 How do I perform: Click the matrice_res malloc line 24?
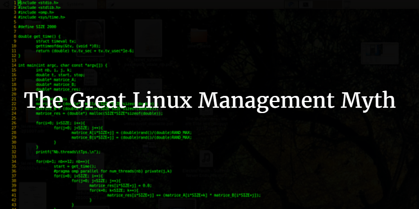pyautogui.click(x=99, y=113)
